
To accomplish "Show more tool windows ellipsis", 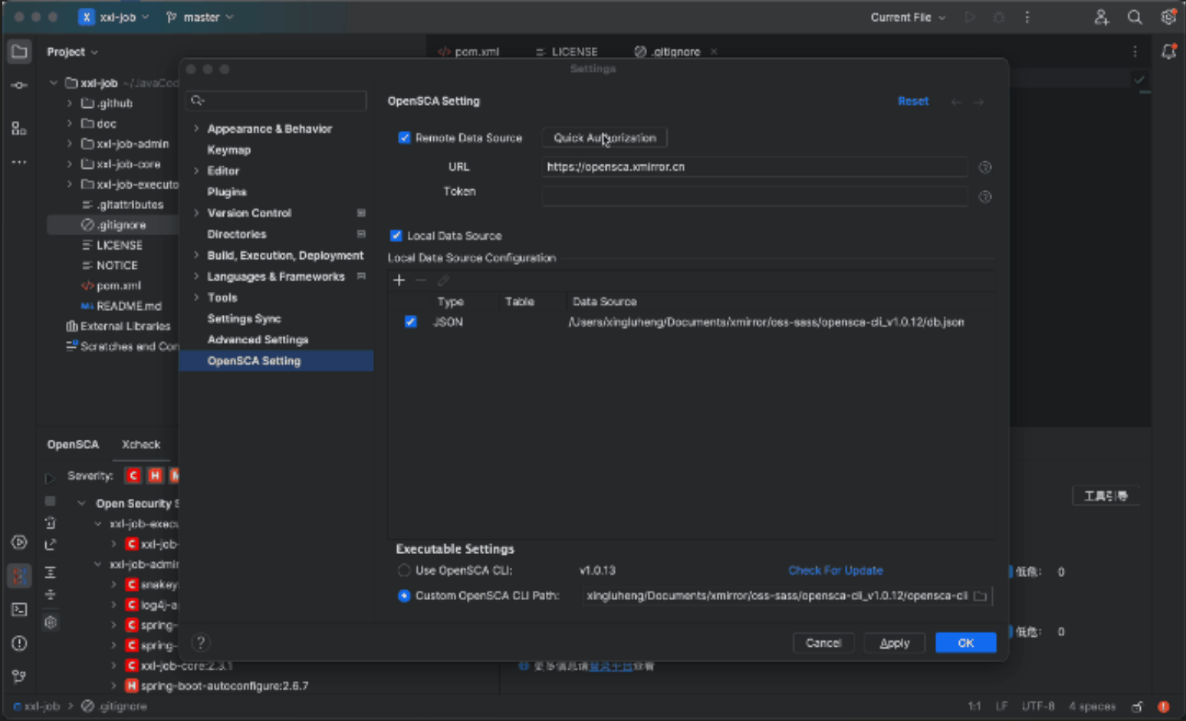I will click(x=19, y=162).
